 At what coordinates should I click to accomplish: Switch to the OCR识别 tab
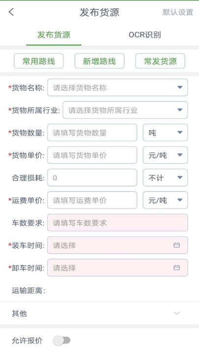point(144,35)
